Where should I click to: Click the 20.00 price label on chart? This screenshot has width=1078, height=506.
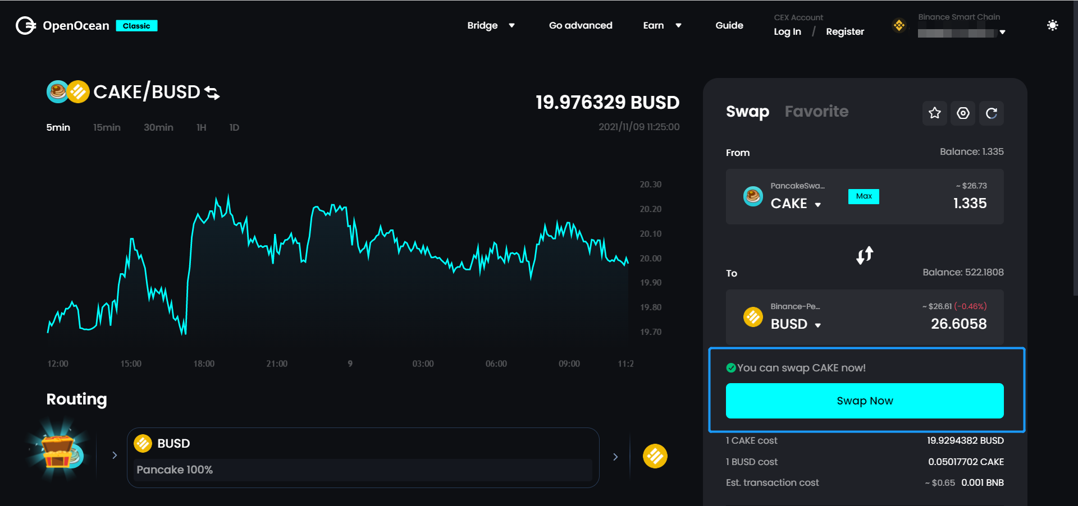(x=651, y=259)
